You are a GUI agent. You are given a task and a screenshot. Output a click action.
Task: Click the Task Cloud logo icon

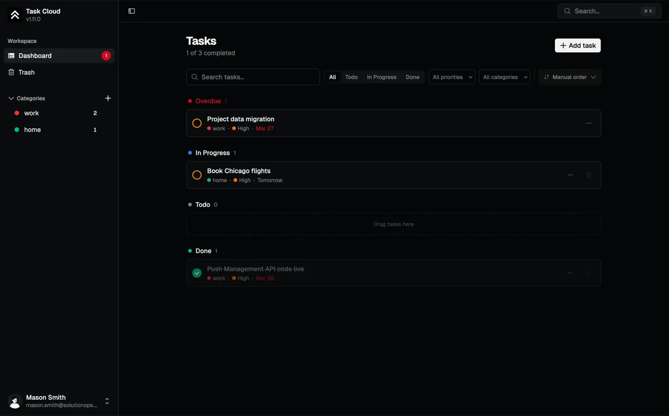15,15
